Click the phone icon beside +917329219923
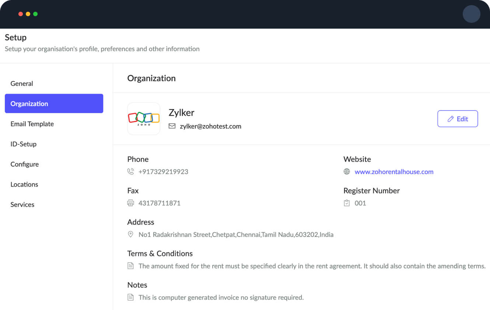Viewport: 490px width, 310px height. (130, 172)
